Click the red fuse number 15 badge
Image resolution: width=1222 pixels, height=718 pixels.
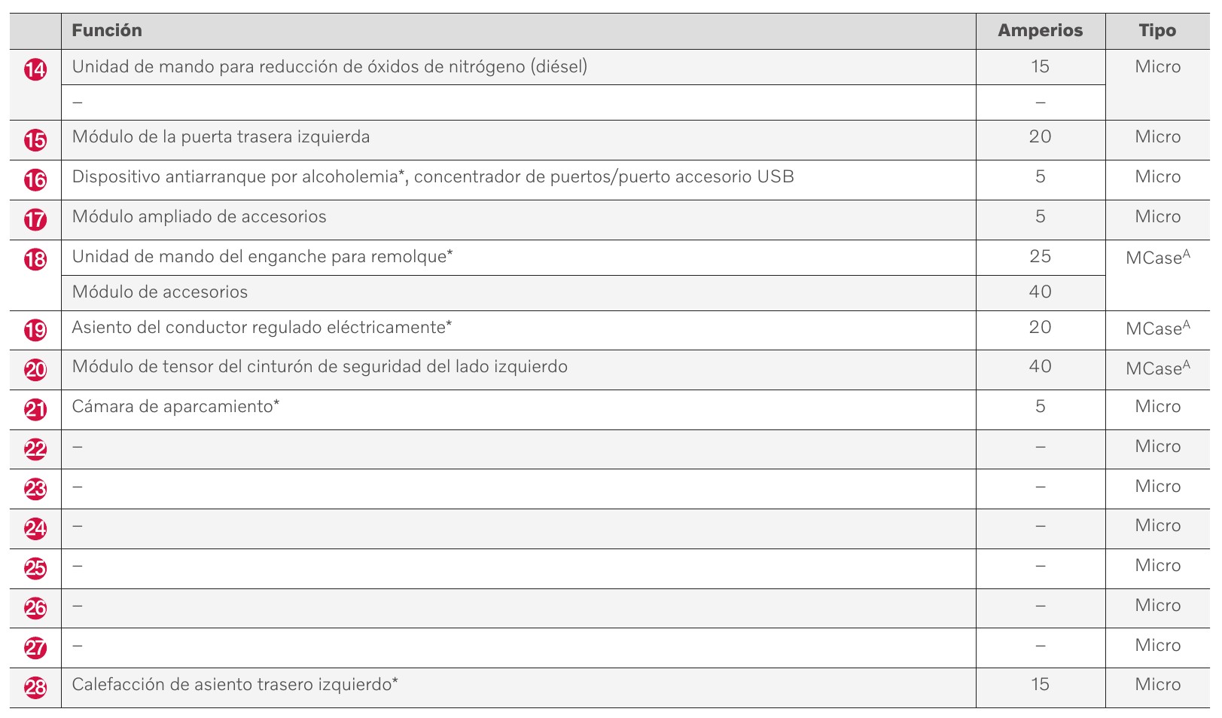coord(35,140)
